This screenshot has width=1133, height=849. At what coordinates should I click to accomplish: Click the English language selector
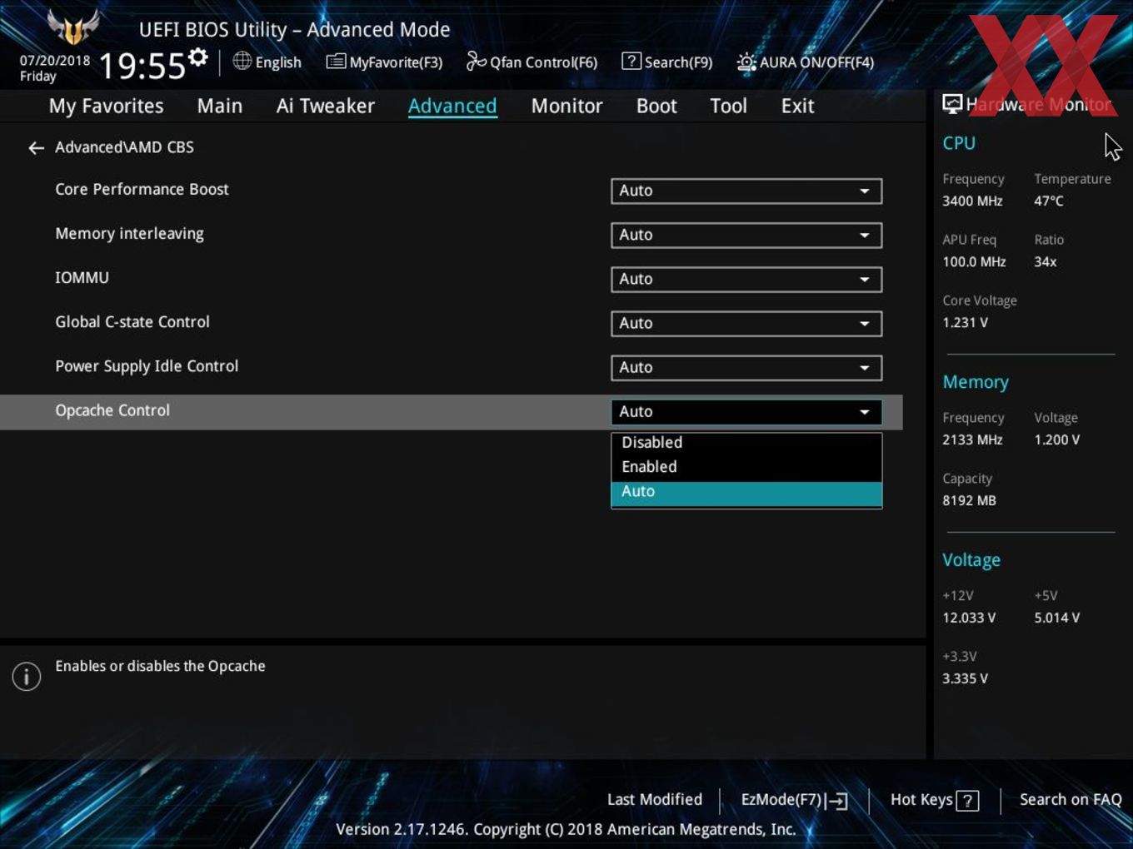[278, 62]
